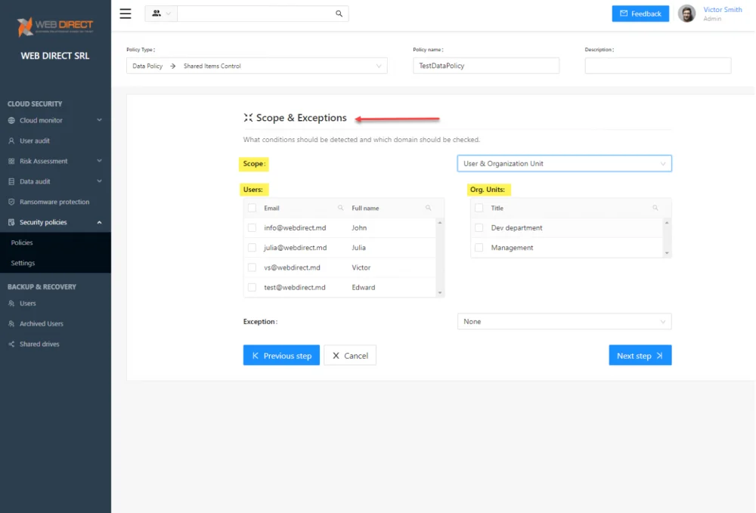Click the Web Direct logo

coord(54,26)
